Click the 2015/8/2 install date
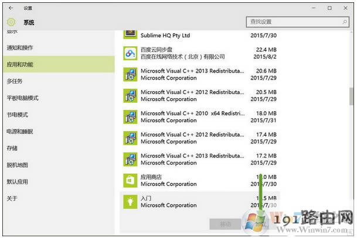Screen dimensions: 357x238 coord(265,57)
